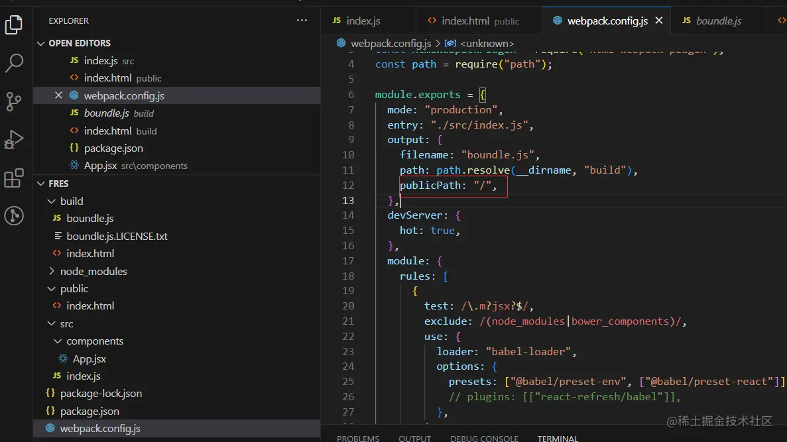Close webpack.config.js in Open Editors list

pos(59,95)
